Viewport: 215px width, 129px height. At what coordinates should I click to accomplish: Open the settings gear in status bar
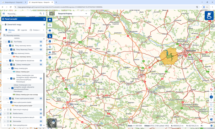(211, 125)
